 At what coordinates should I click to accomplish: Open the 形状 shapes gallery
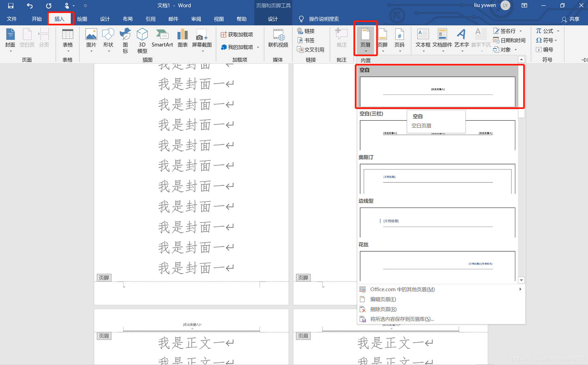click(x=108, y=40)
